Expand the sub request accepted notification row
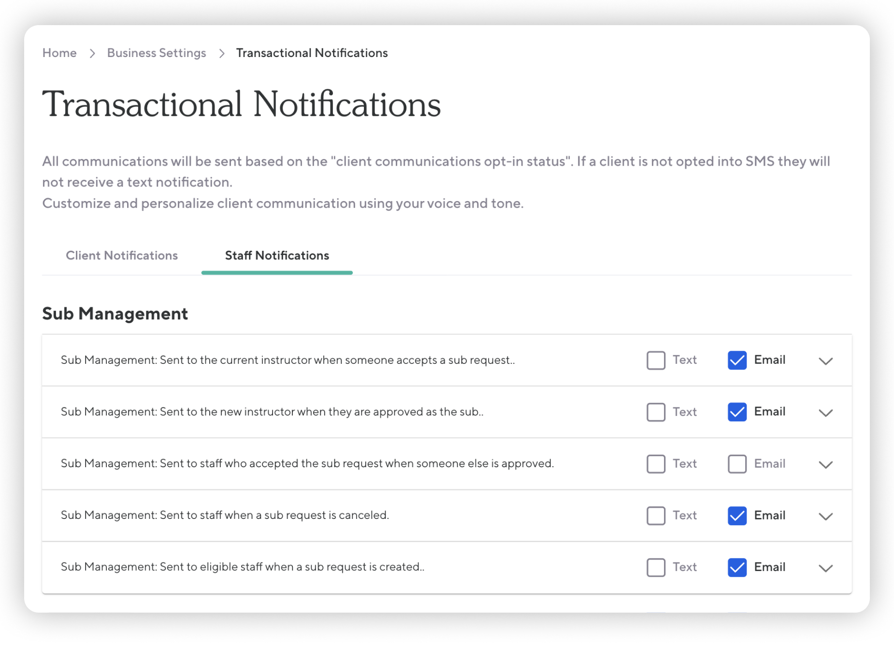This screenshot has height=645, width=894. click(826, 360)
